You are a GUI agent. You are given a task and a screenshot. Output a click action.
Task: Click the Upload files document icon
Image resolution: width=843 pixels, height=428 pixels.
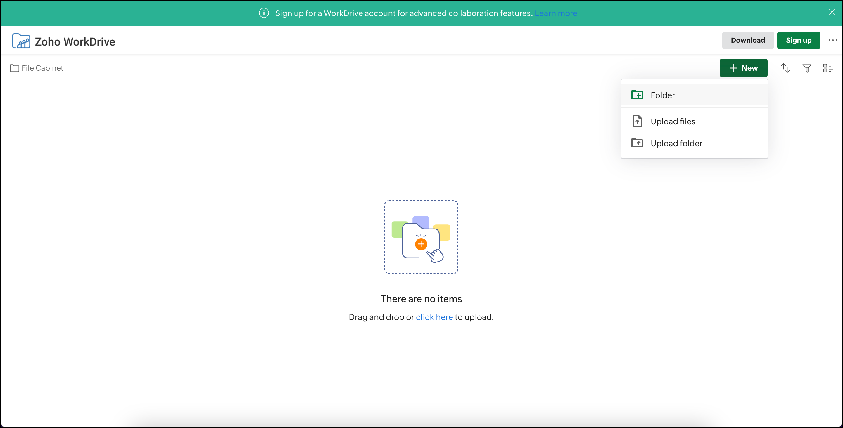pyautogui.click(x=637, y=121)
